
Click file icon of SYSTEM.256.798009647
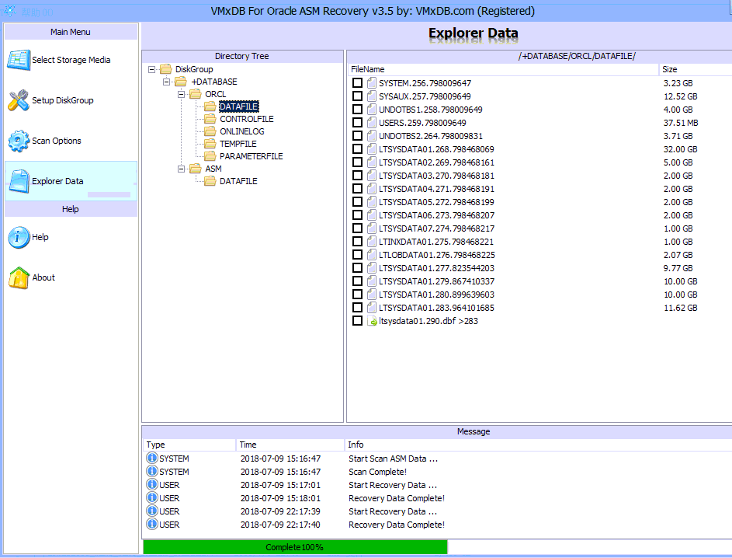coord(372,83)
